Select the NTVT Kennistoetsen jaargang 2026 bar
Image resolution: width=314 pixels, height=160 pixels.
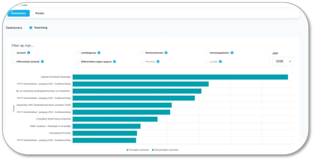point(104,140)
